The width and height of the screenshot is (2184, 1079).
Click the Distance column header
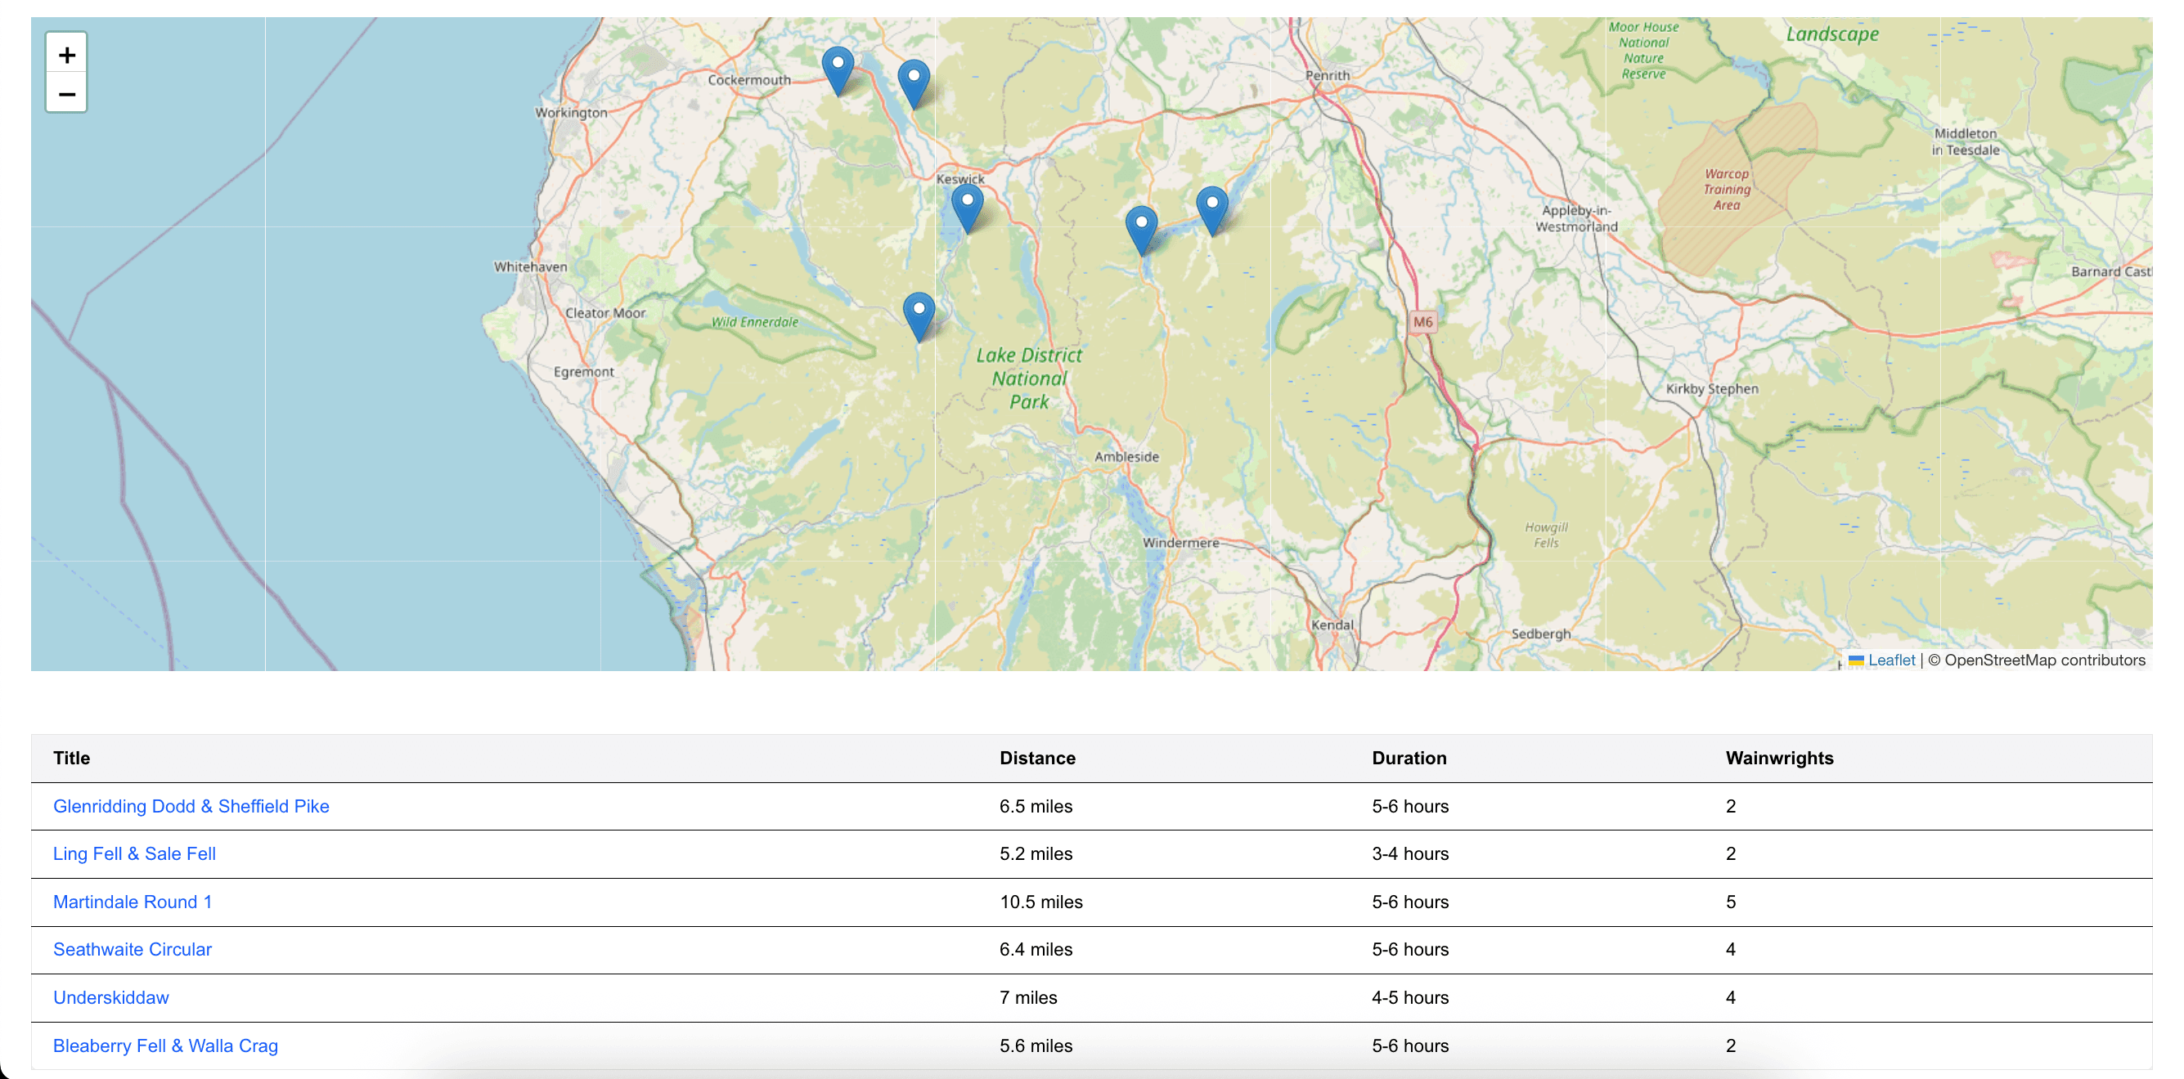[x=1039, y=758]
